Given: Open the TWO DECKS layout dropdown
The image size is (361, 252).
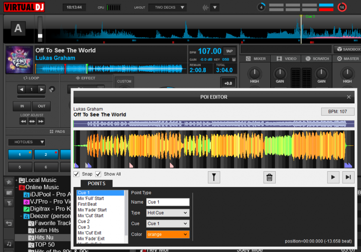Looking at the screenshot, I should click(x=167, y=7).
